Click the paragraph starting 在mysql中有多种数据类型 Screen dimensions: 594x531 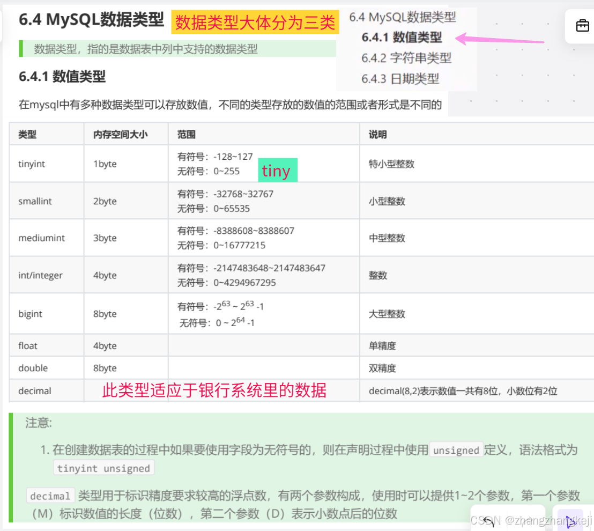click(230, 105)
